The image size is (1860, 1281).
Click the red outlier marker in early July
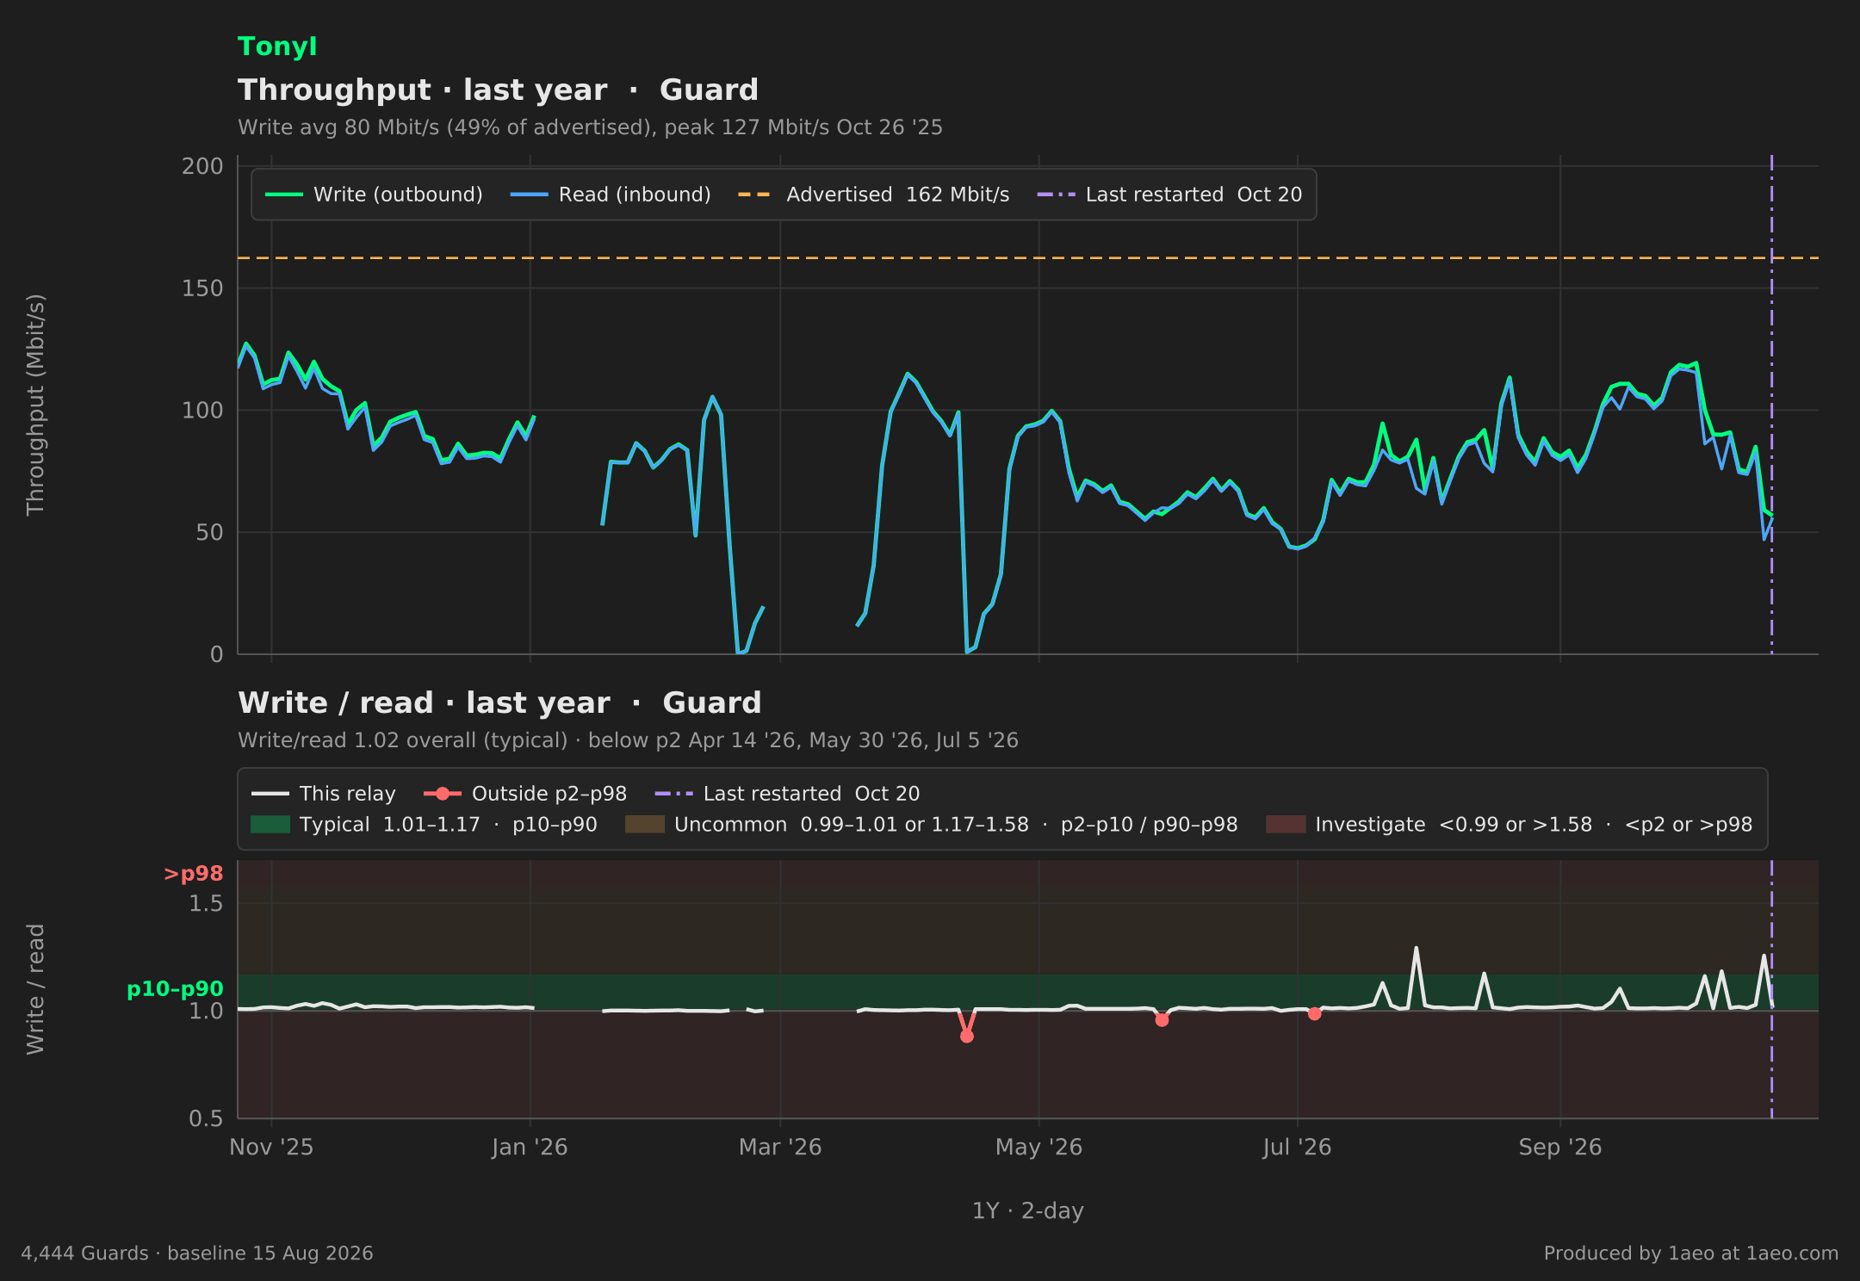coord(1314,1013)
